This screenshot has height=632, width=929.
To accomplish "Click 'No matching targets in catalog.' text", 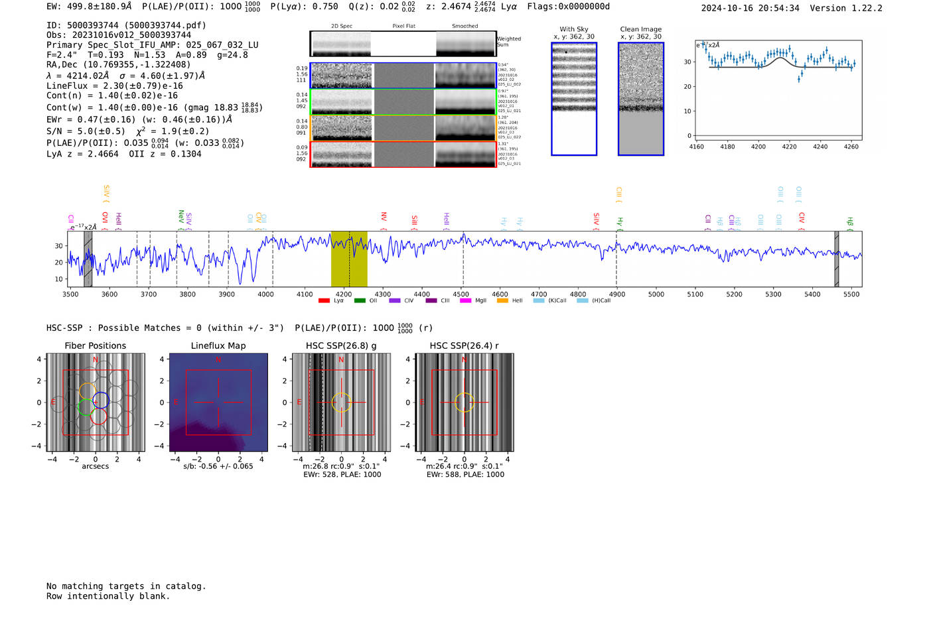I will [x=126, y=586].
